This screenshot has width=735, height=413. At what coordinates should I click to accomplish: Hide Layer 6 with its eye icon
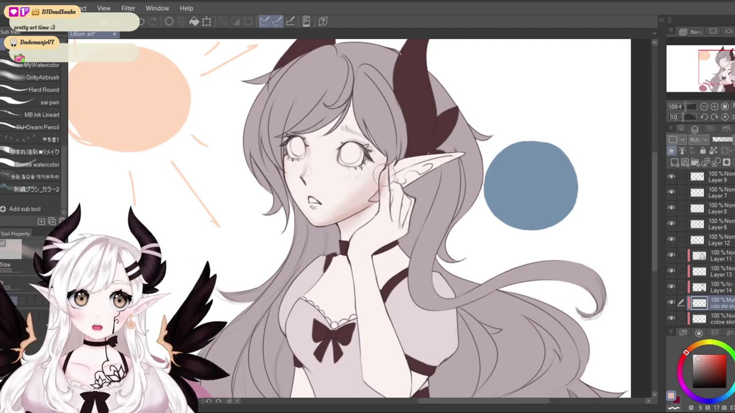click(x=671, y=224)
